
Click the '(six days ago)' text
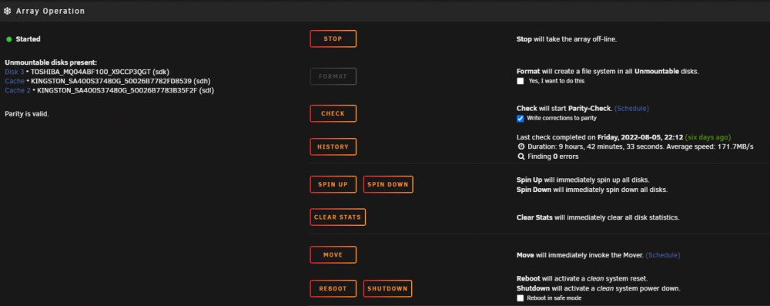pos(708,137)
